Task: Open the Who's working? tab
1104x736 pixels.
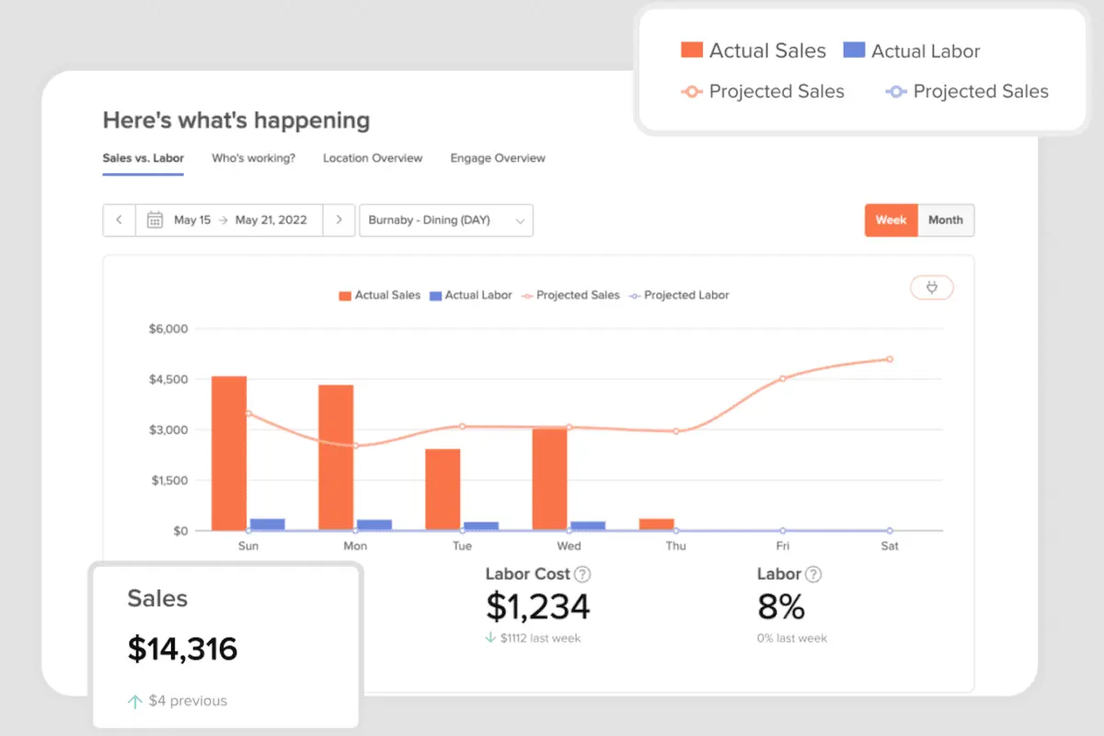Action: (254, 158)
